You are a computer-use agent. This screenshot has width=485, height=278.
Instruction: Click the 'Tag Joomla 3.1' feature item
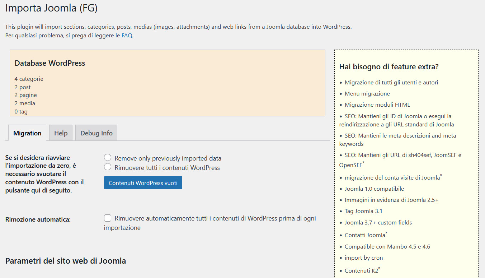[363, 211]
